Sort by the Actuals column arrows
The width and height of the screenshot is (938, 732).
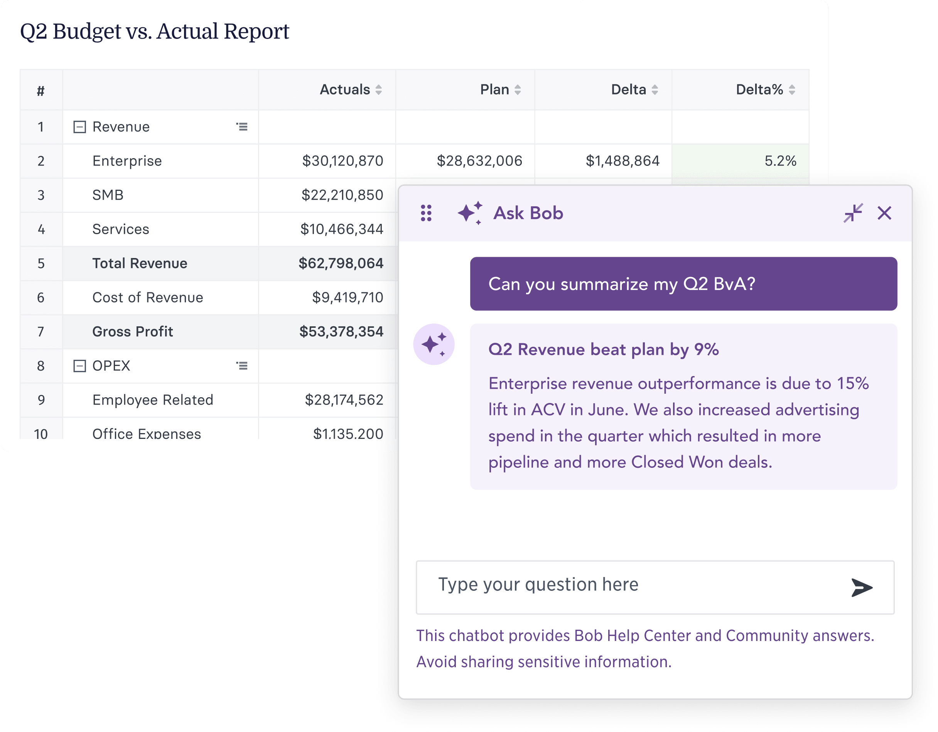[378, 89]
